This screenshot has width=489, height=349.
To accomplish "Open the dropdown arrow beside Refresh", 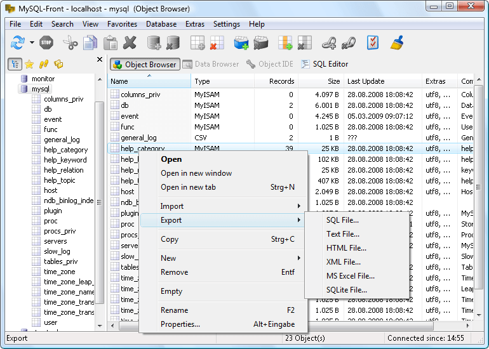I will pos(32,43).
